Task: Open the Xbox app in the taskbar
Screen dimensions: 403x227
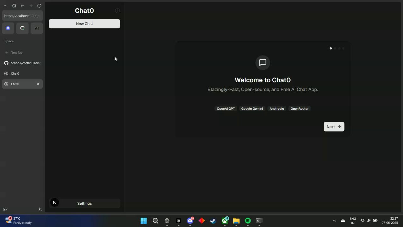Action: 225,221
